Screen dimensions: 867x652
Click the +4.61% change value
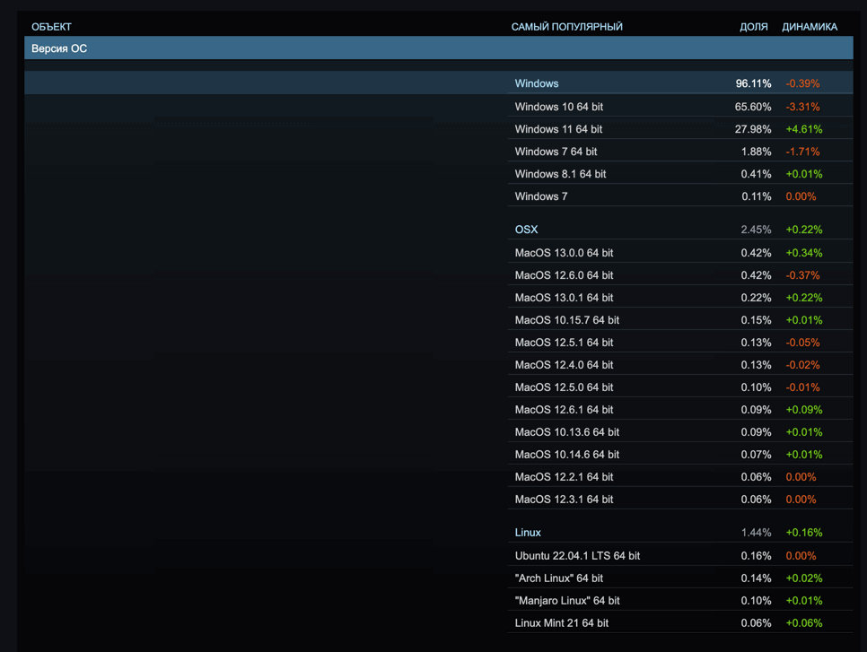pyautogui.click(x=804, y=129)
